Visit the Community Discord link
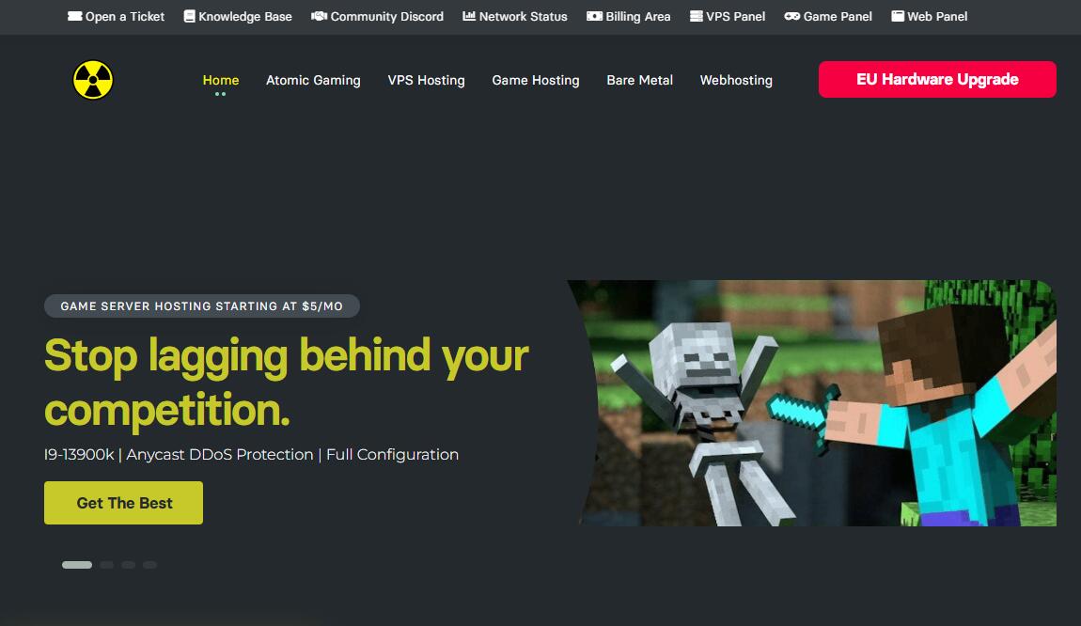This screenshot has width=1081, height=626. click(377, 16)
